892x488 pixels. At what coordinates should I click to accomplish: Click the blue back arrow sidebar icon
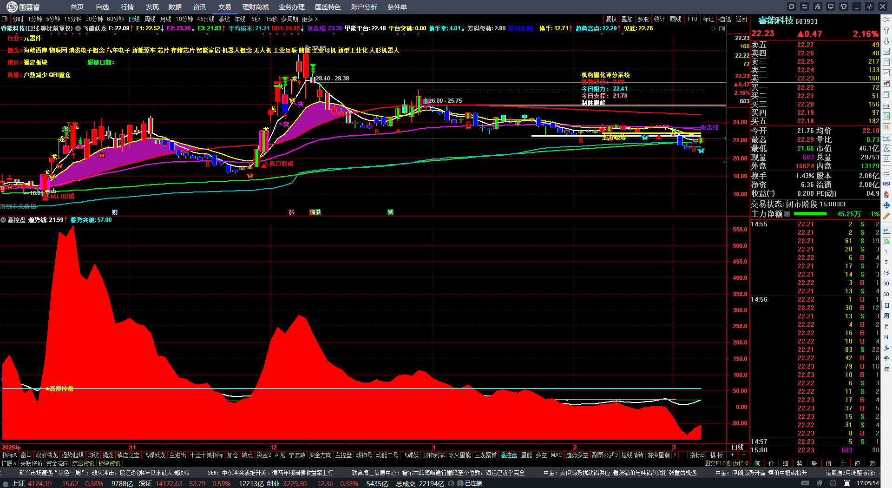(886, 20)
